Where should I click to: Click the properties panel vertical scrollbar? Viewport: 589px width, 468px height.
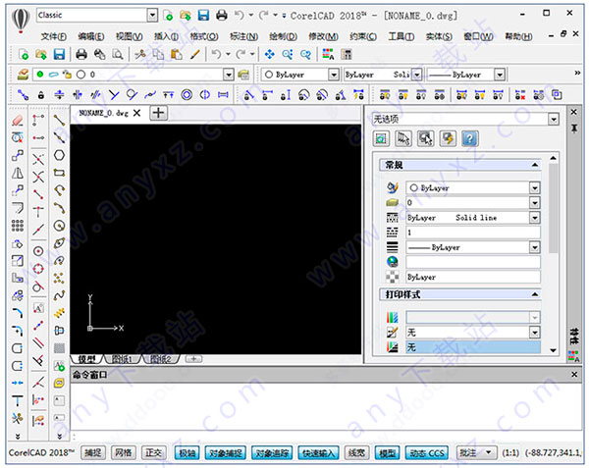point(553,208)
